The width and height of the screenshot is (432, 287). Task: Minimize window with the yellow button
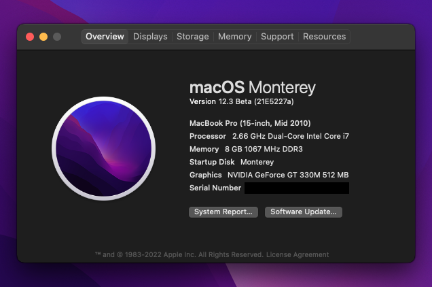43,37
